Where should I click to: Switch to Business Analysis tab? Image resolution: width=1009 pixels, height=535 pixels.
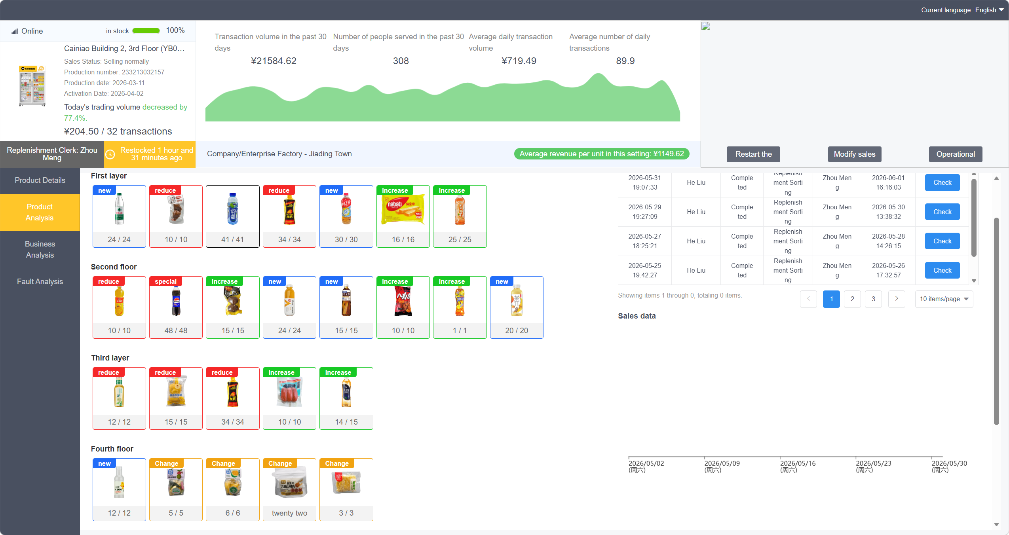(x=40, y=249)
